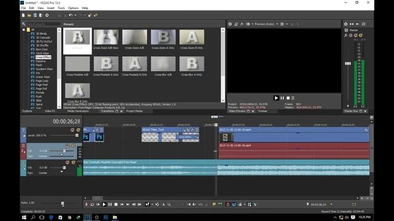
Task: Open the overlays dropdown arrow in the preview toolbar
Action: click(x=287, y=24)
